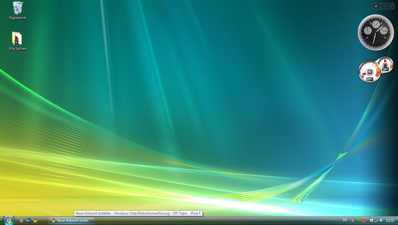
Task: Open the network connection tray icon
Action: pyautogui.click(x=376, y=220)
